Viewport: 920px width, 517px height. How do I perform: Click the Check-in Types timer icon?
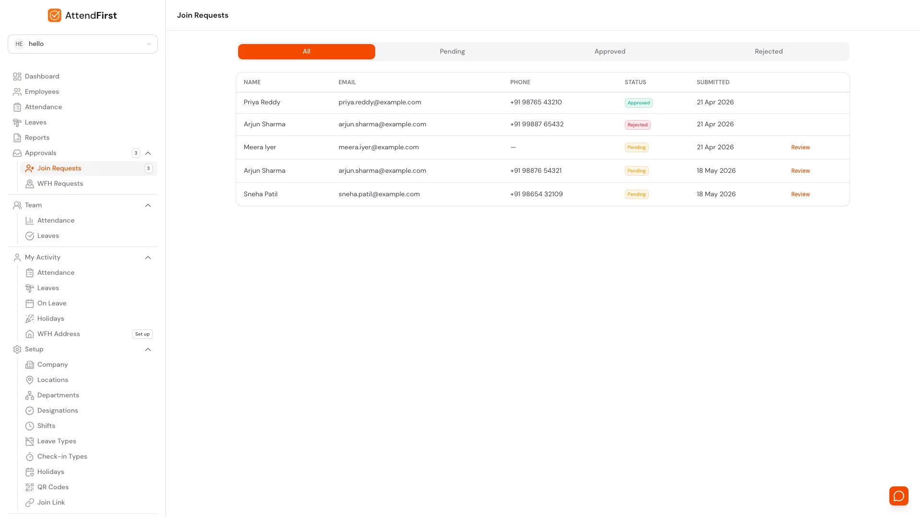(x=30, y=457)
